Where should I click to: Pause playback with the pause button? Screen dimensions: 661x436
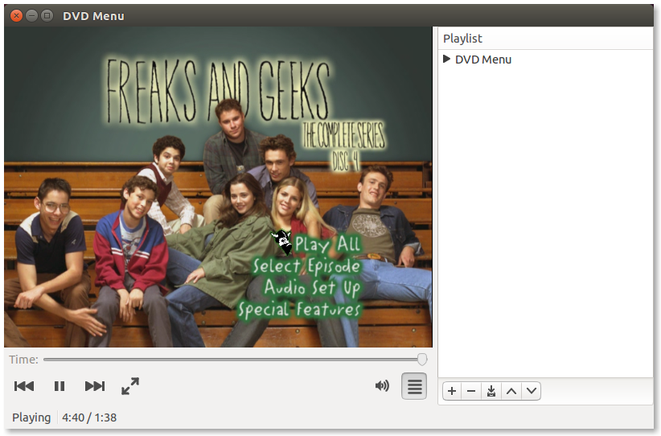point(60,386)
